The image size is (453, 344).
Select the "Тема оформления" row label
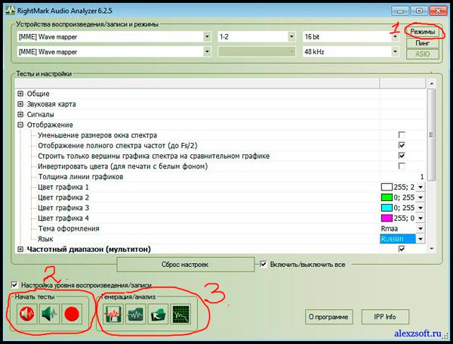click(69, 228)
